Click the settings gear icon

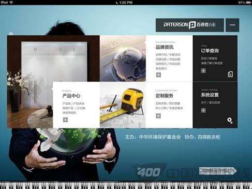pos(230,120)
